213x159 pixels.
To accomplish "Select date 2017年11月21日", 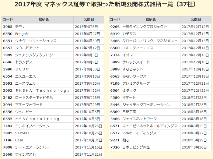I will click(x=89, y=154).
